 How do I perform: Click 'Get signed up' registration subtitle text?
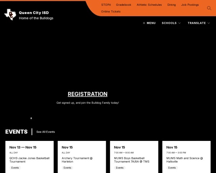point(87,103)
